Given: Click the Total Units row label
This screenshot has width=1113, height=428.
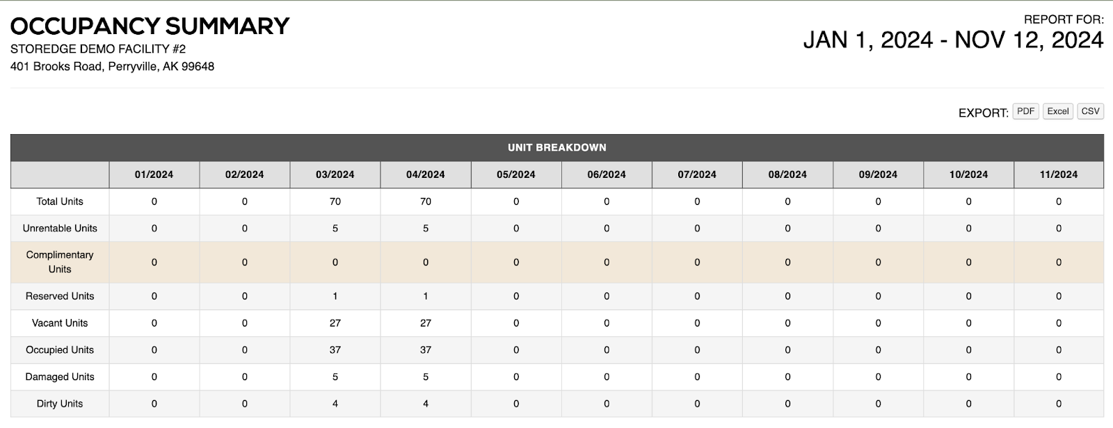Looking at the screenshot, I should point(60,201).
